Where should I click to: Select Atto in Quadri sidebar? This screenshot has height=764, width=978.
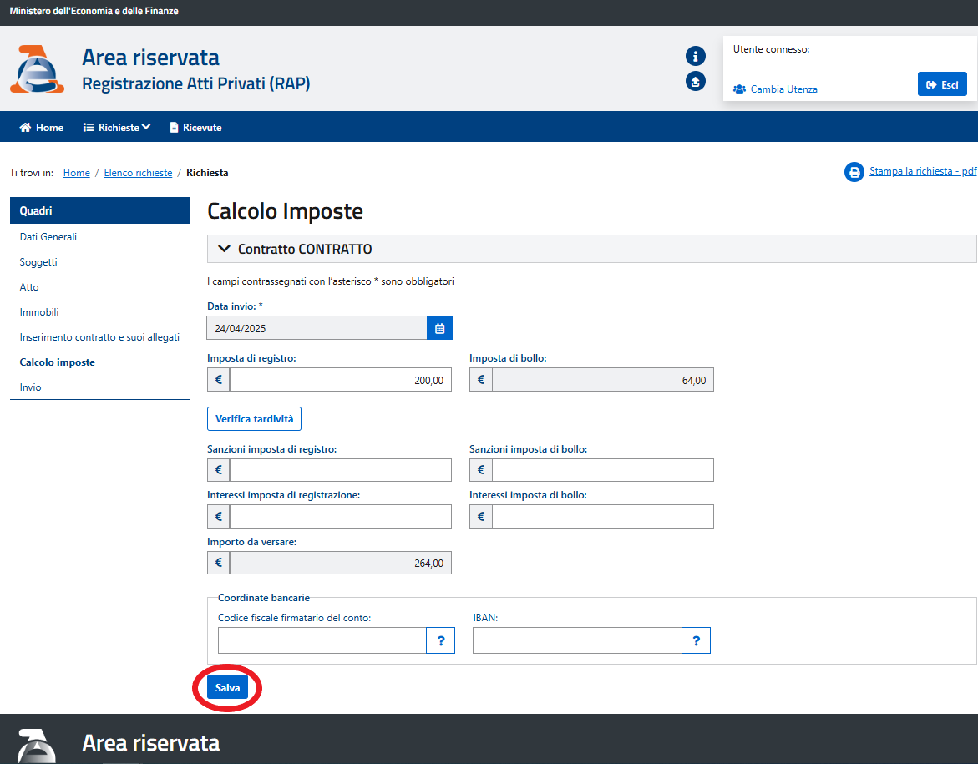(29, 287)
